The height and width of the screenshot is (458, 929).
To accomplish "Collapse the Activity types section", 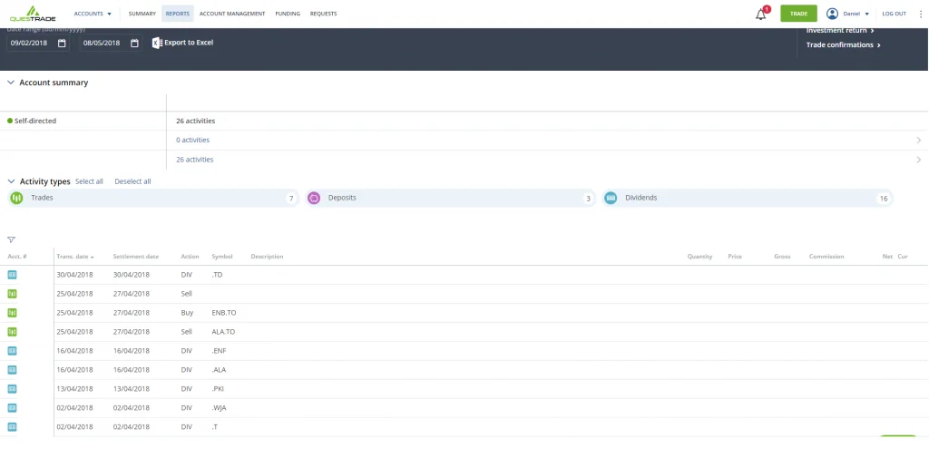I will pos(11,181).
